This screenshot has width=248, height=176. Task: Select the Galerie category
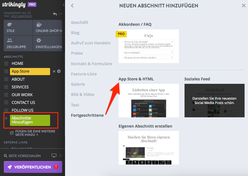point(77,84)
